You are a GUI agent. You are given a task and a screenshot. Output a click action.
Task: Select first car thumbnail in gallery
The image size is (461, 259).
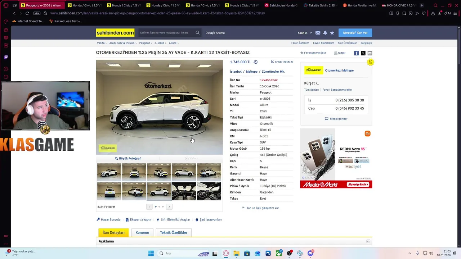pos(109,172)
